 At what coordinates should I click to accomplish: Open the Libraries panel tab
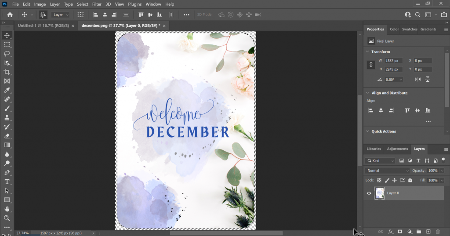point(374,149)
